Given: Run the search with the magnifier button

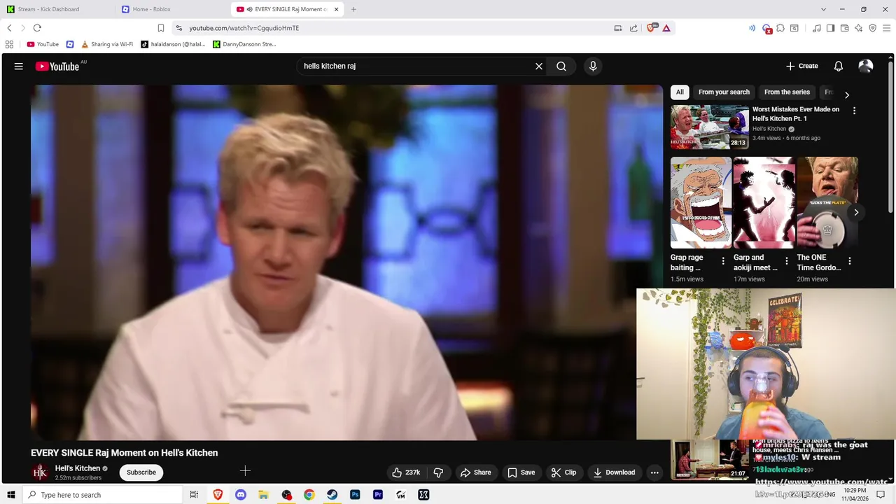Looking at the screenshot, I should 561,66.
